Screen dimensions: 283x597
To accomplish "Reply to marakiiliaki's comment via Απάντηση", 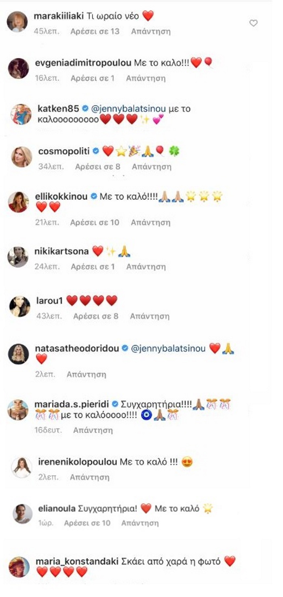I will [x=151, y=31].
